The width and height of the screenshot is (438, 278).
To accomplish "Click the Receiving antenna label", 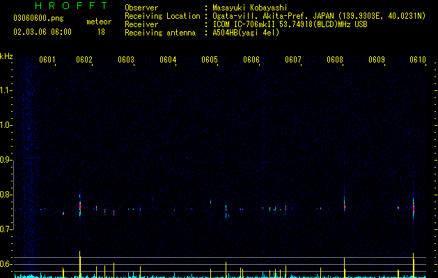I will pyautogui.click(x=160, y=33).
